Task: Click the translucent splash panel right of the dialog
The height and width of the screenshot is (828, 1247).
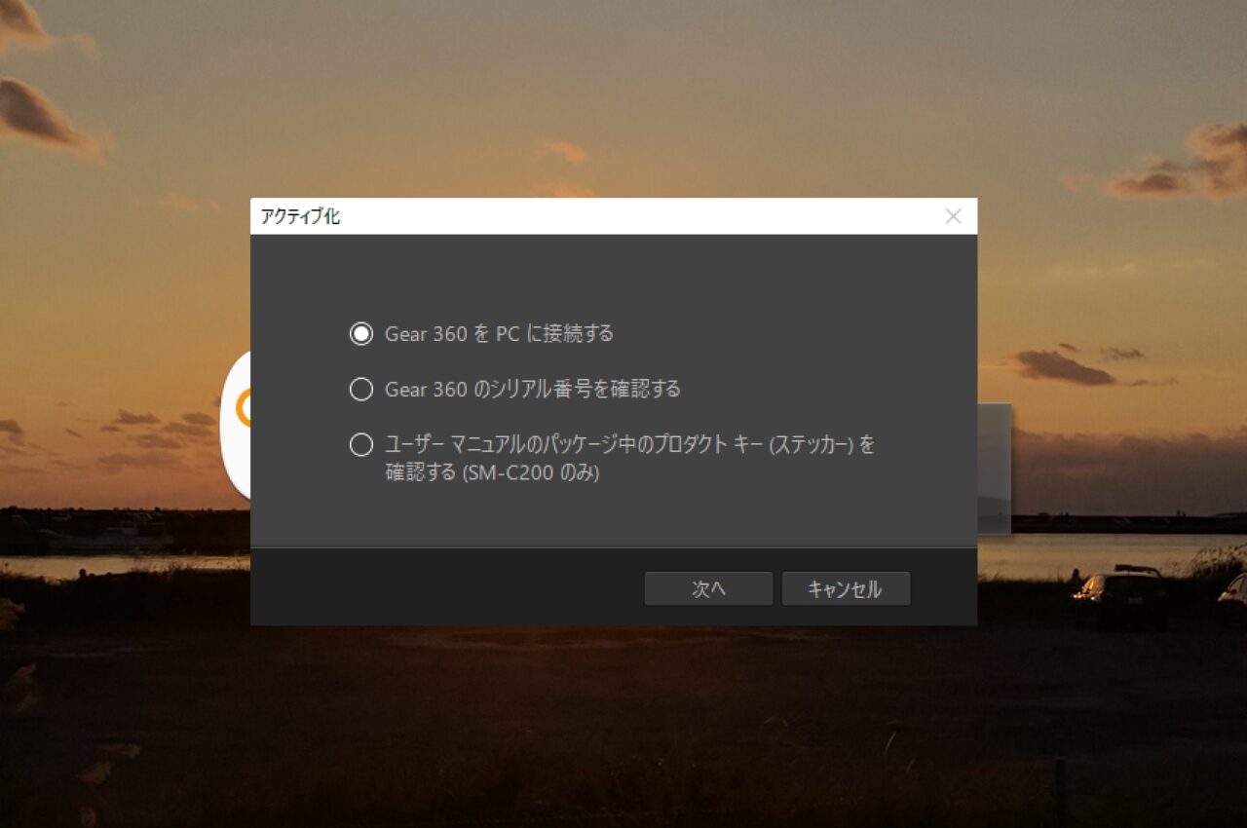Action: (x=994, y=468)
